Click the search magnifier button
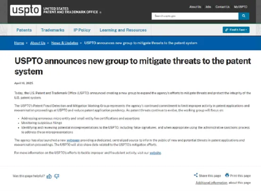Image resolution: width=261 pixels, height=191 pixels. tap(244, 16)
